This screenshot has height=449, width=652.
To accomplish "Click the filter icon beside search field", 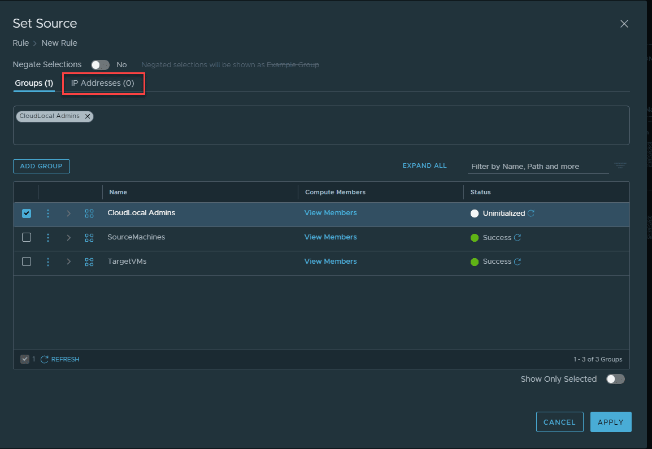I will (x=620, y=166).
